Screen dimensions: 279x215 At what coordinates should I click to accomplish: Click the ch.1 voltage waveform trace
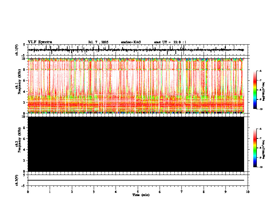point(136,50)
